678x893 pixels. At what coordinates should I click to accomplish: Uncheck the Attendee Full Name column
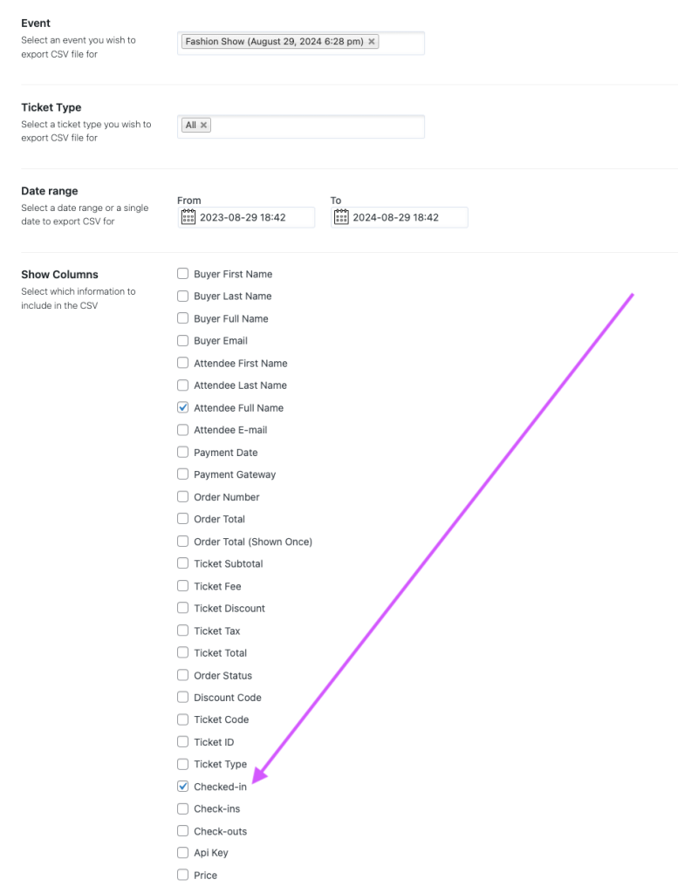[183, 407]
